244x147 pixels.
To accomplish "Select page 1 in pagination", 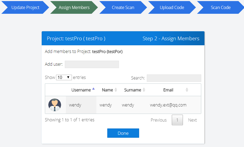I will [x=177, y=120].
